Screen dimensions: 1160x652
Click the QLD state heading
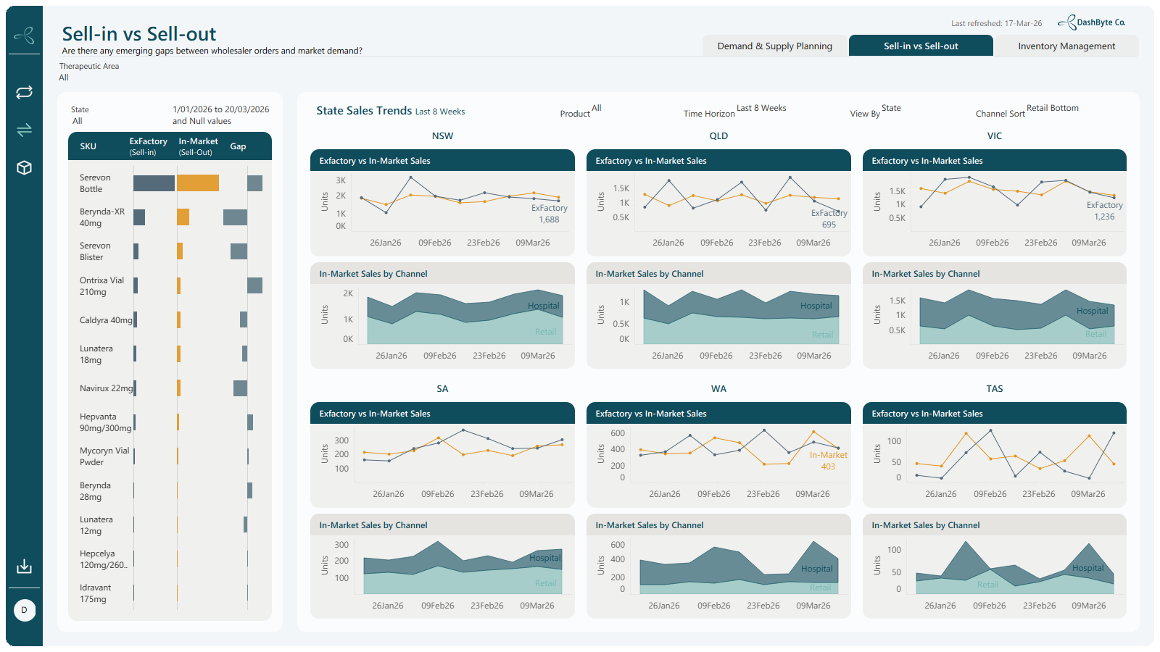click(718, 136)
